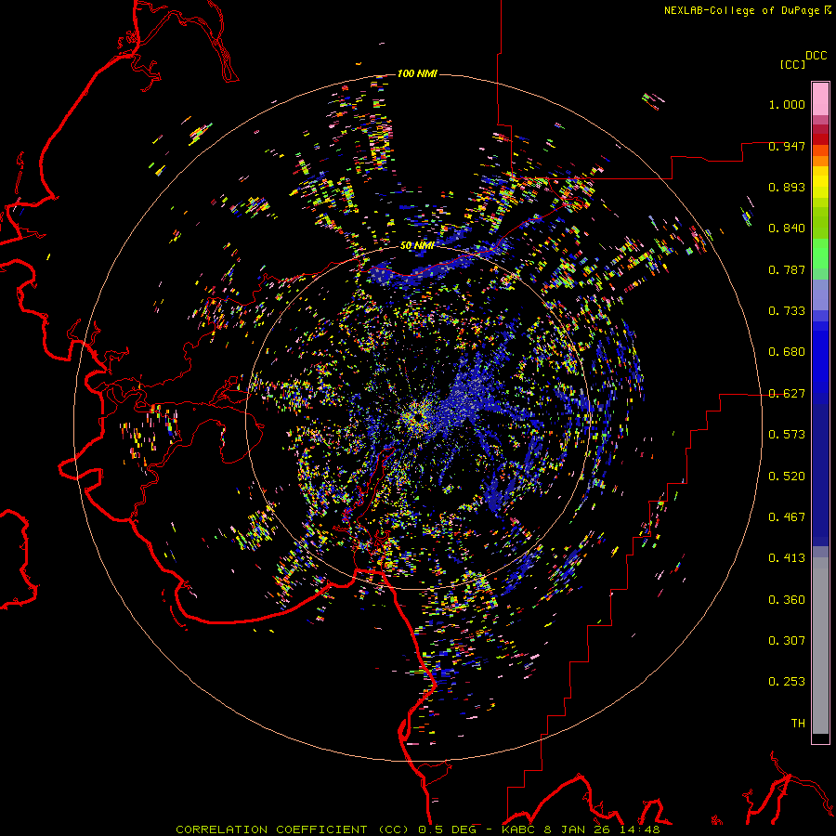Click the 100 NMI range ring label

(x=417, y=73)
